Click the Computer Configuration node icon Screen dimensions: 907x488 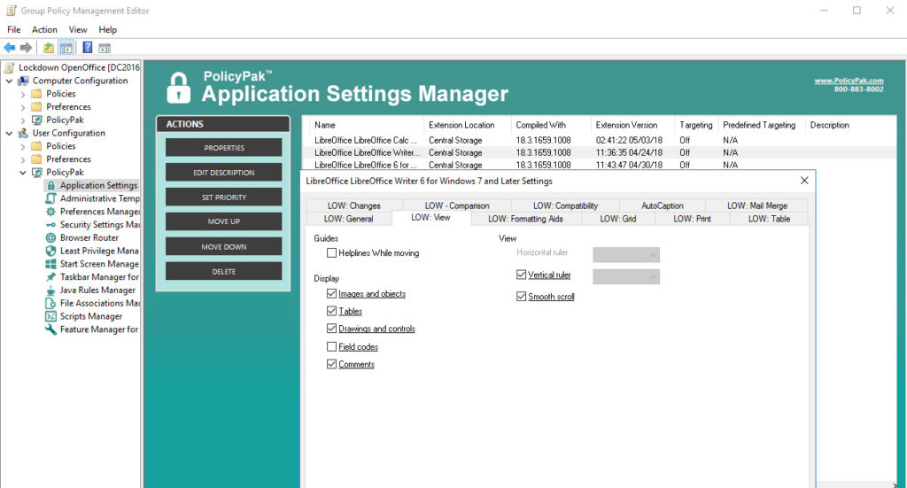point(23,81)
